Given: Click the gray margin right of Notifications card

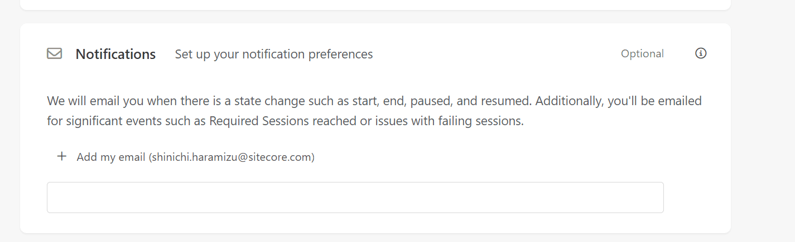Looking at the screenshot, I should coord(763,128).
